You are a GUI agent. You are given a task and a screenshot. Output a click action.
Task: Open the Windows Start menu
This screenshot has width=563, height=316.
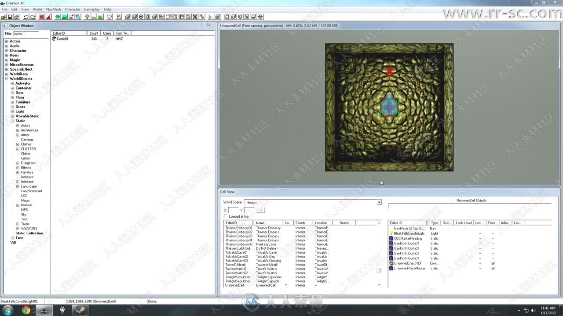coord(8,310)
